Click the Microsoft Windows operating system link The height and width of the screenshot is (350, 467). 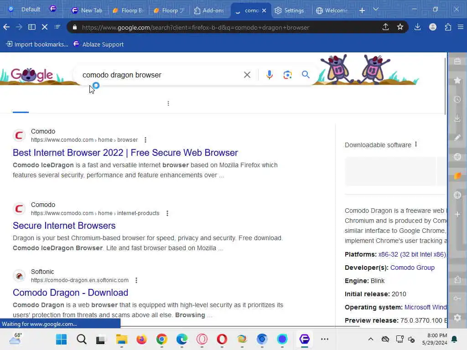click(425, 307)
